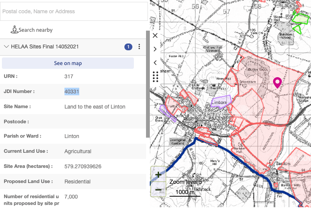Image resolution: width=311 pixels, height=211 pixels.
Task: Click the Site Name value Land to the east of Linton
Action: [95, 107]
